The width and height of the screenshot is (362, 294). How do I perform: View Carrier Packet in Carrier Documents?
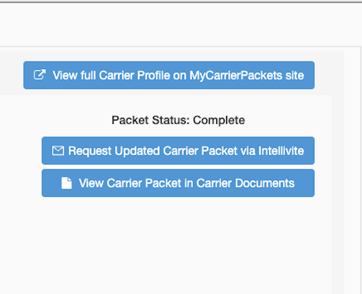tap(178, 183)
